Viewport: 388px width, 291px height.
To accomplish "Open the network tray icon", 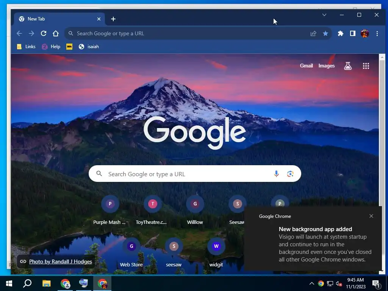I will click(x=330, y=283).
